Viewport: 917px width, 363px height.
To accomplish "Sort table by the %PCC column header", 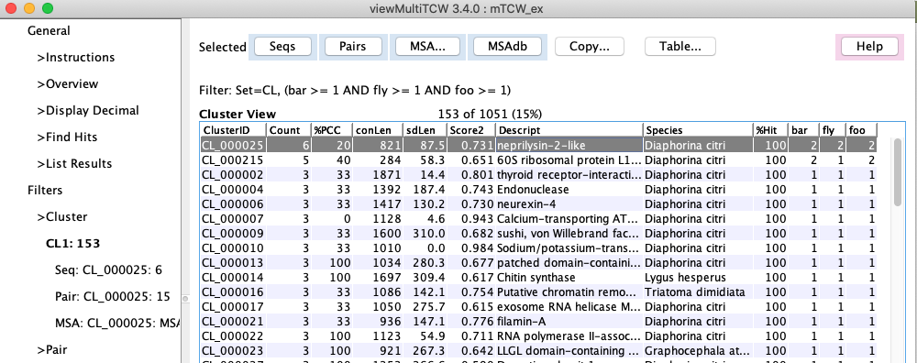I will [332, 130].
